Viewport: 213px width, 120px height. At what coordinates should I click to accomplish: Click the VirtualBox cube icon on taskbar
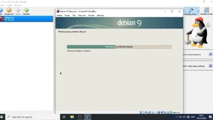(x=88, y=117)
